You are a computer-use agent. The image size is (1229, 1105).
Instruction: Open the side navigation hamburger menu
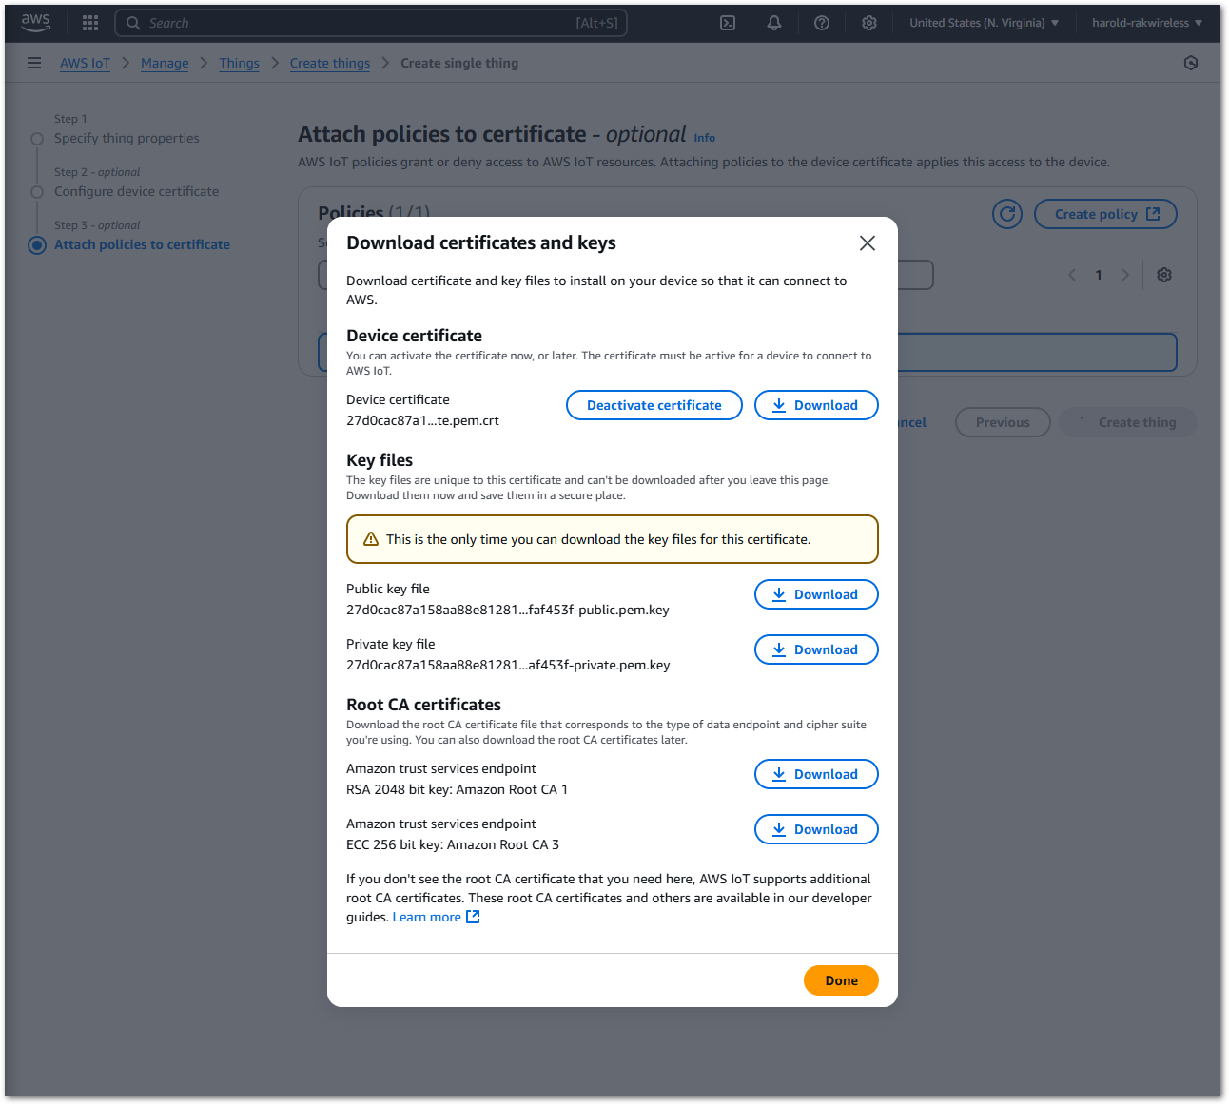coord(34,63)
